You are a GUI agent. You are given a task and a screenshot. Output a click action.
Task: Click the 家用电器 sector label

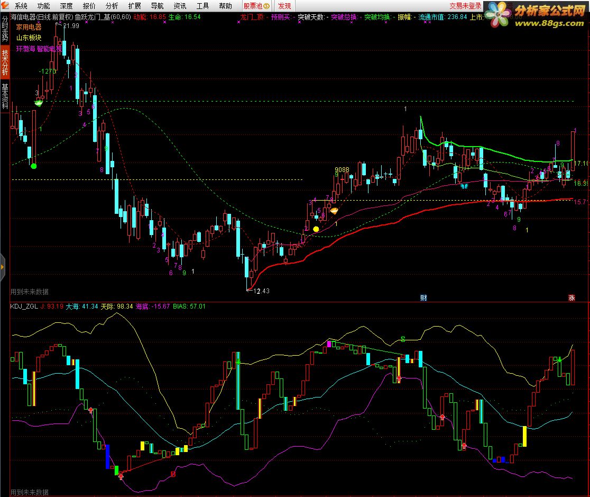[x=29, y=27]
